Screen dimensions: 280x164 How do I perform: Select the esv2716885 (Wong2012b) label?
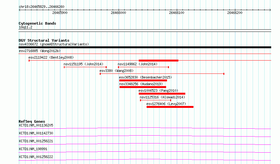(x=40, y=51)
